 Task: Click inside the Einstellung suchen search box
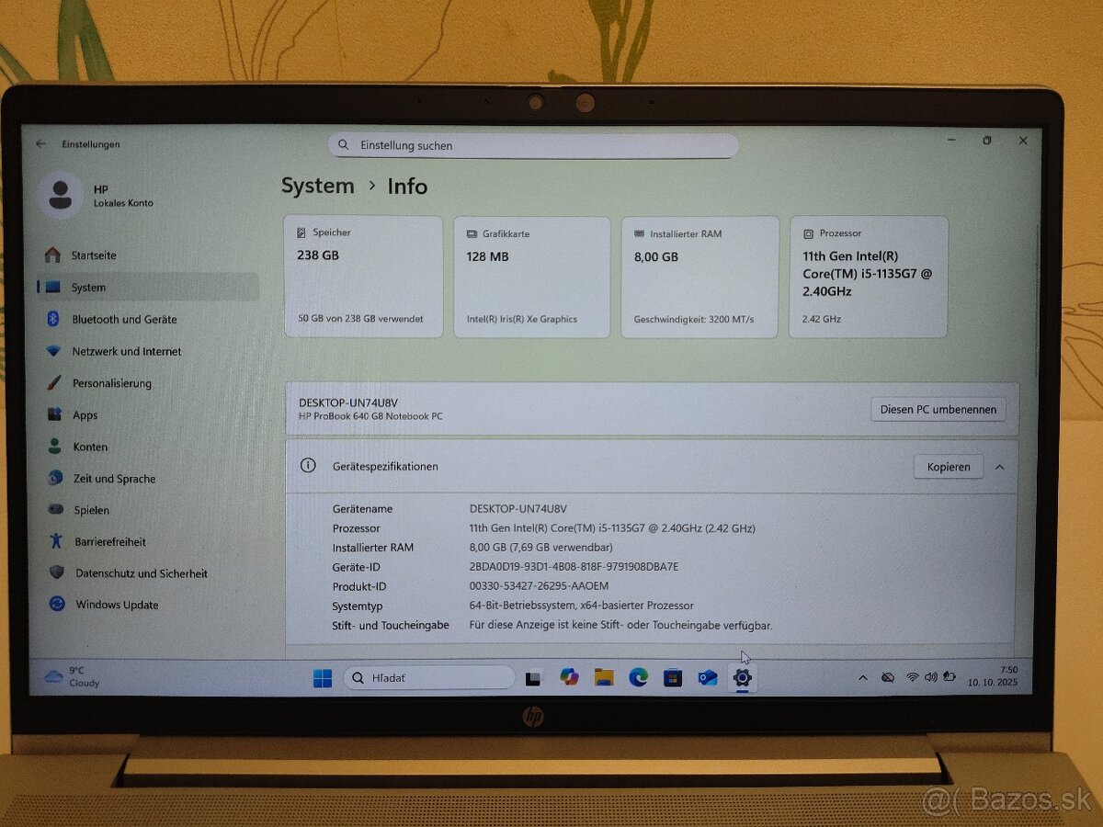(x=533, y=145)
